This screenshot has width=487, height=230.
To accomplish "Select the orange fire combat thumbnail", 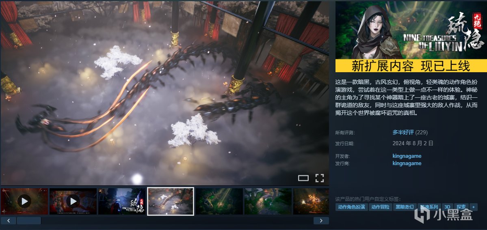I will 311,201.
